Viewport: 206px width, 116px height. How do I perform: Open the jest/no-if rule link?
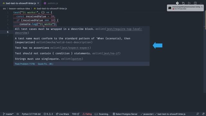coord(111,53)
